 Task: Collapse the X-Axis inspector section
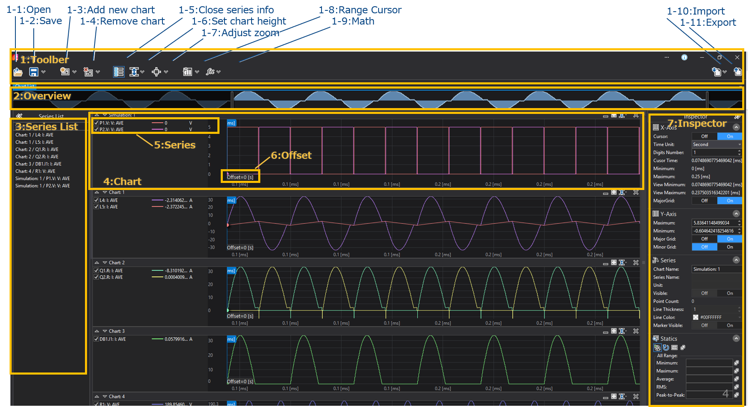[736, 127]
